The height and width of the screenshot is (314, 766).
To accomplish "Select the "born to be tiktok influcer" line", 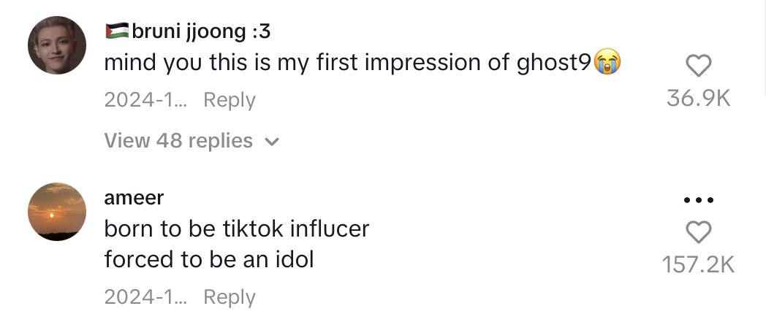I will (x=236, y=229).
